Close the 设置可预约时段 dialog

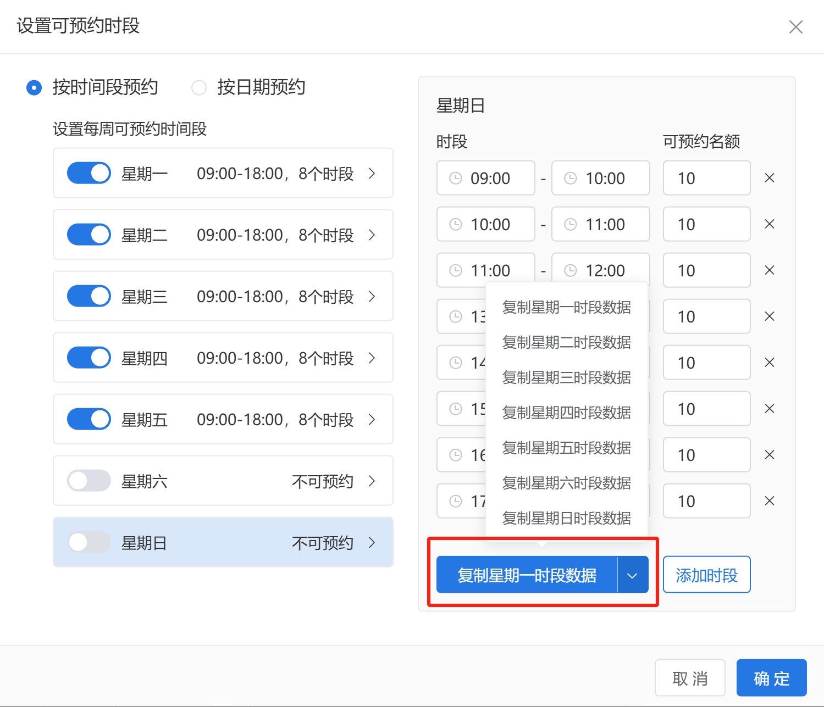click(795, 27)
